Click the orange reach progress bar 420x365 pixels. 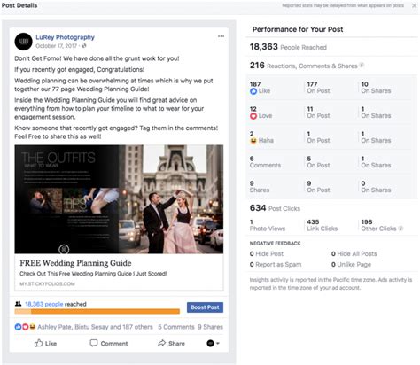point(97,311)
